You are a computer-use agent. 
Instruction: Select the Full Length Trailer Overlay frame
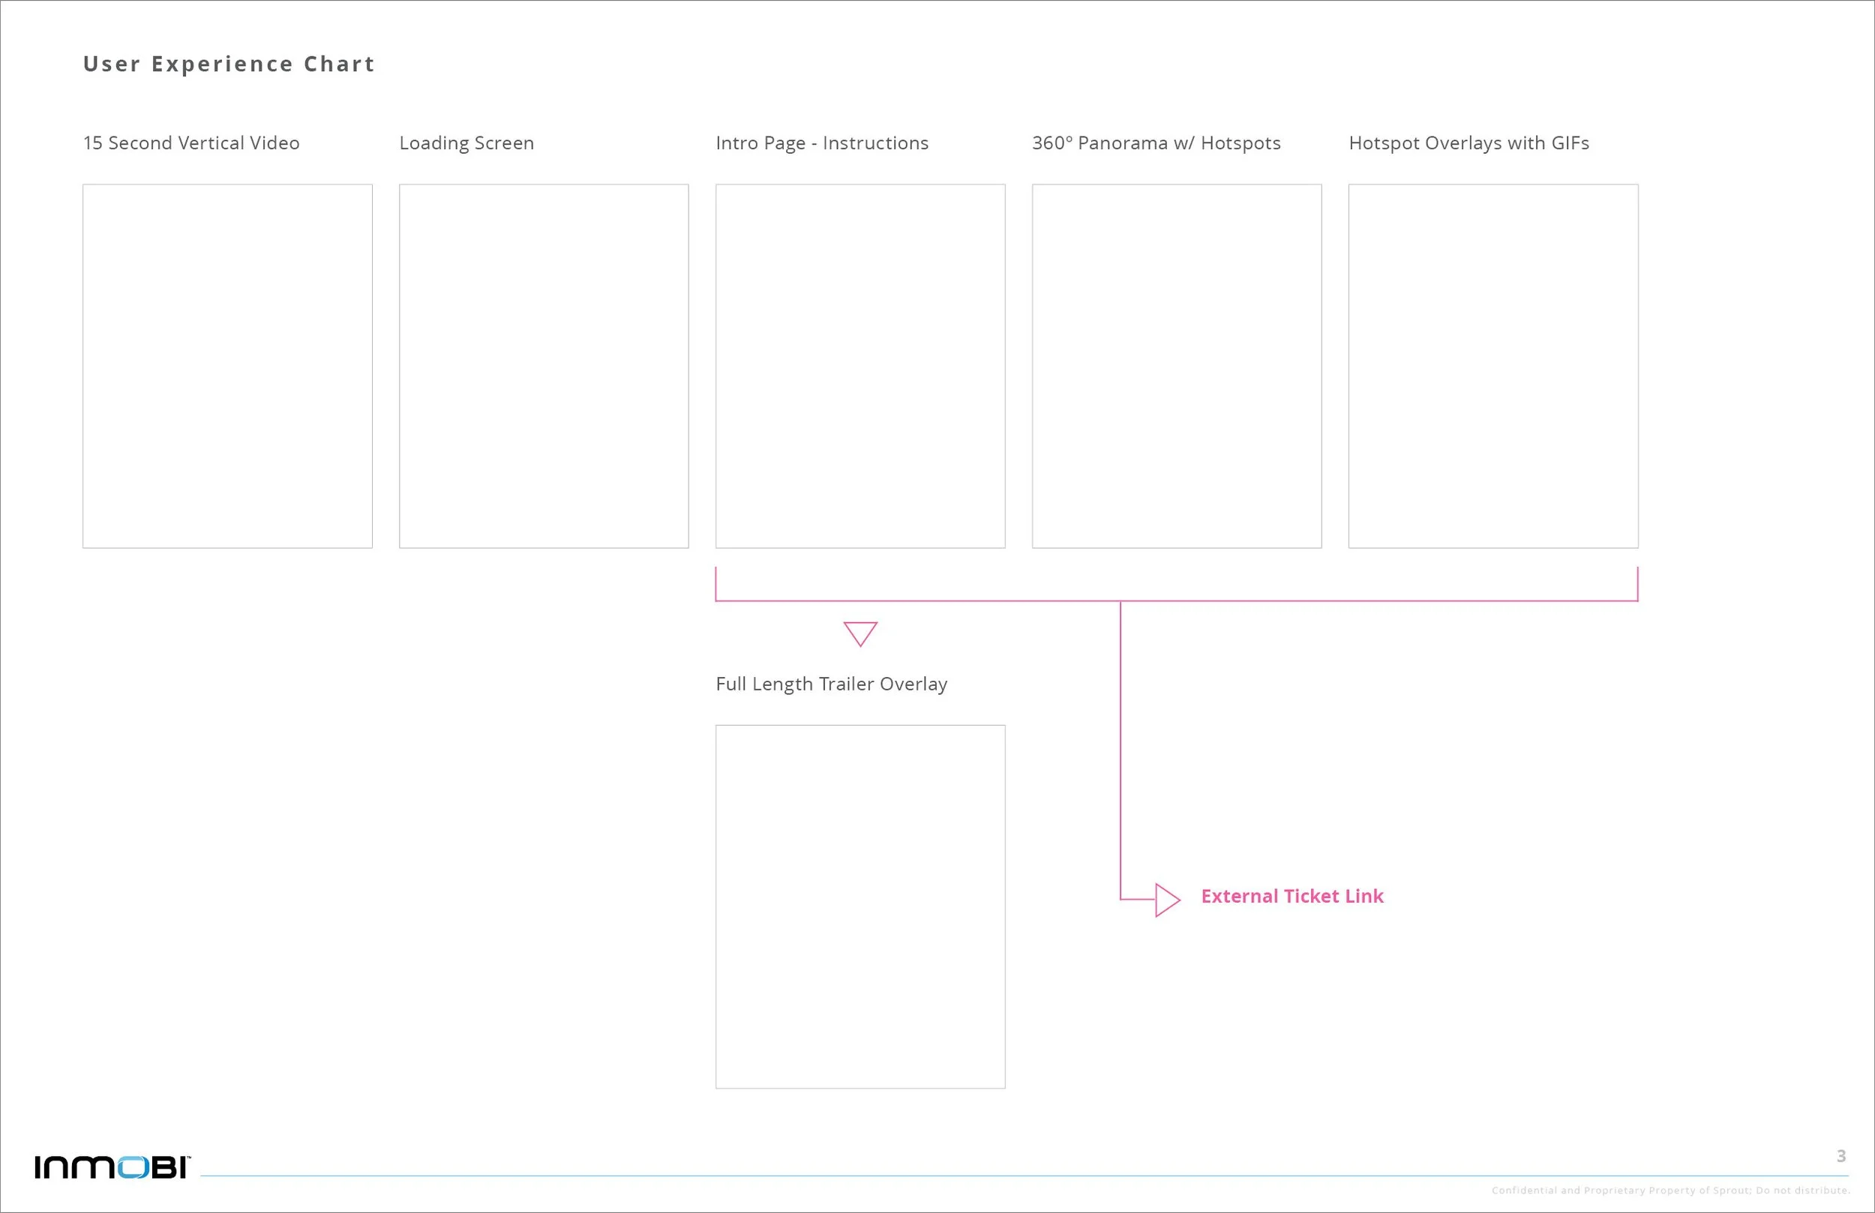click(860, 906)
